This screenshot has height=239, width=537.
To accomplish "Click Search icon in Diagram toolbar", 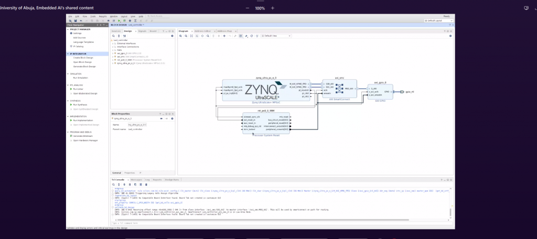I will [x=208, y=36].
